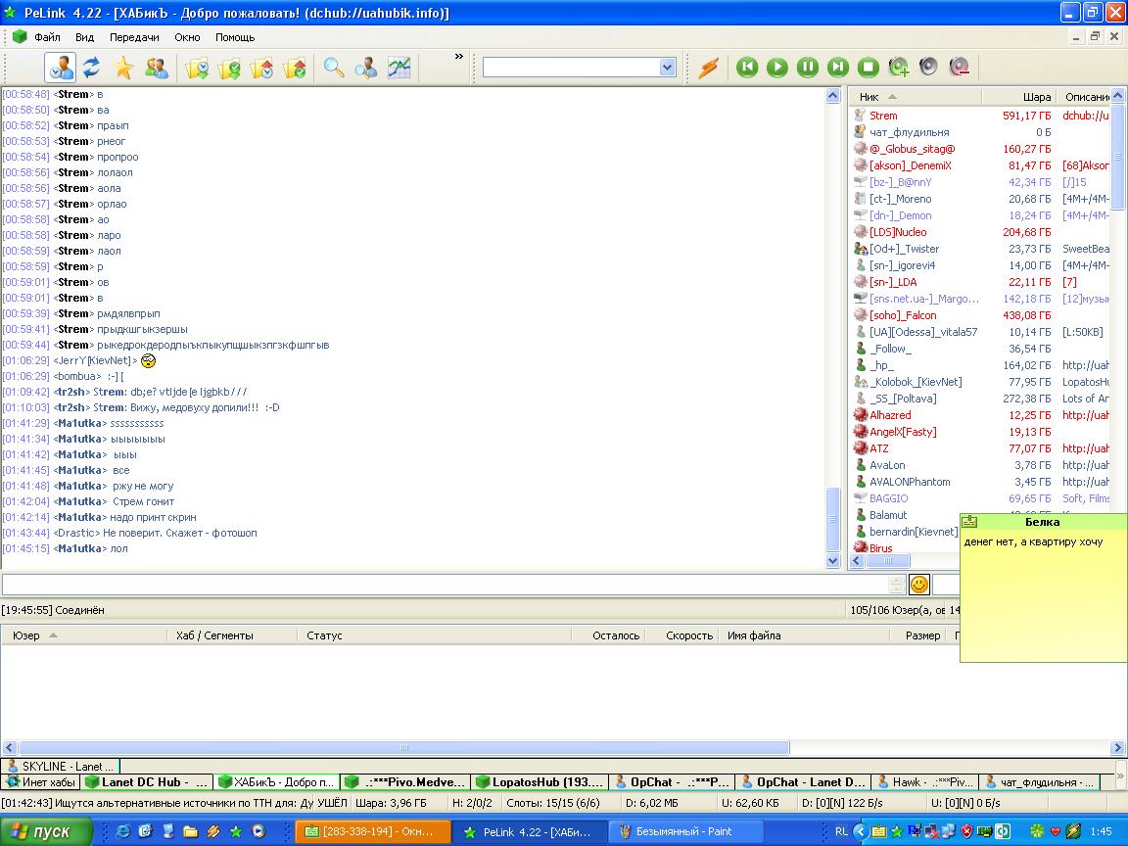Switch to Lanet DC Hub tab
1128x846 pixels.
coord(147,782)
